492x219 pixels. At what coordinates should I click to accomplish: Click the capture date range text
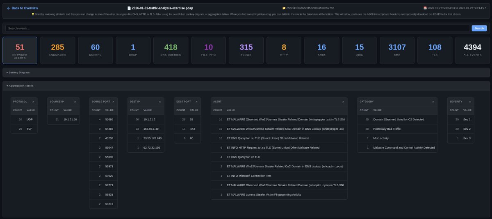(x=454, y=8)
